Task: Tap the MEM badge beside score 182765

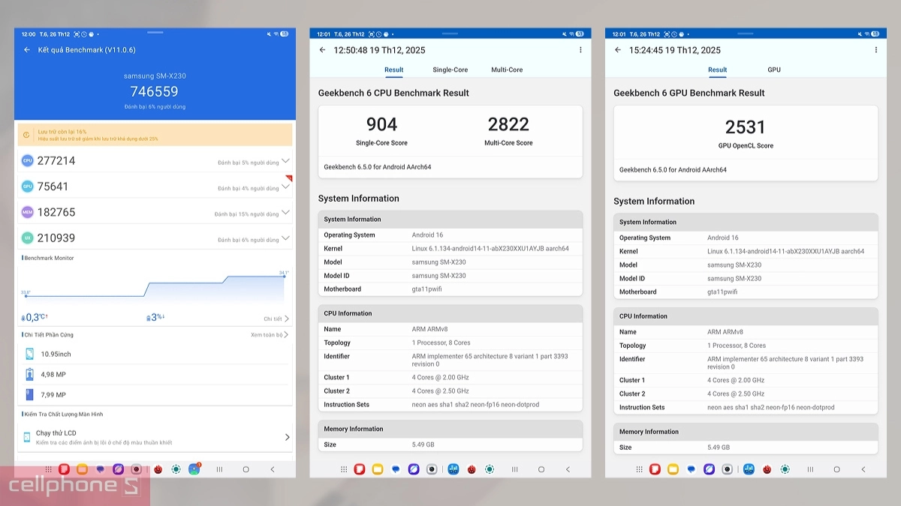Action: (x=28, y=212)
